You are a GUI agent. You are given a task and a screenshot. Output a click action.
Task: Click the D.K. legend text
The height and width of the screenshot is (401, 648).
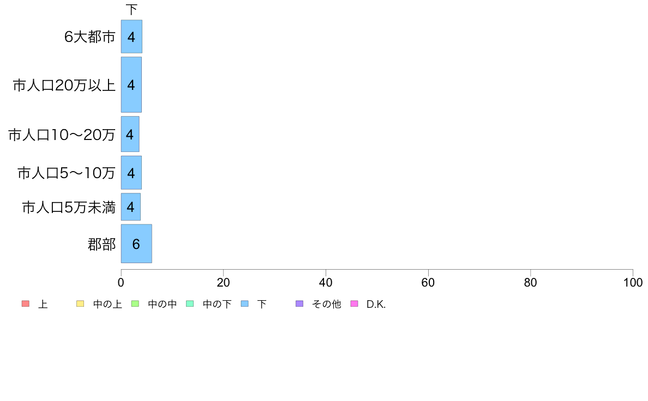[376, 305]
